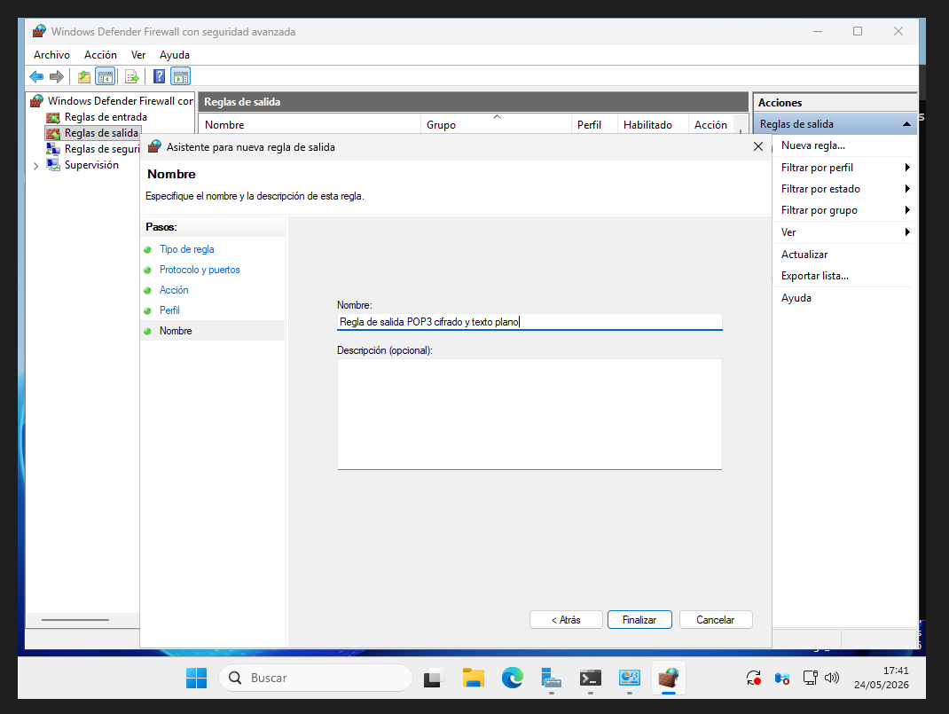Image resolution: width=949 pixels, height=714 pixels.
Task: Click the < Atrás button
Action: [x=566, y=620]
